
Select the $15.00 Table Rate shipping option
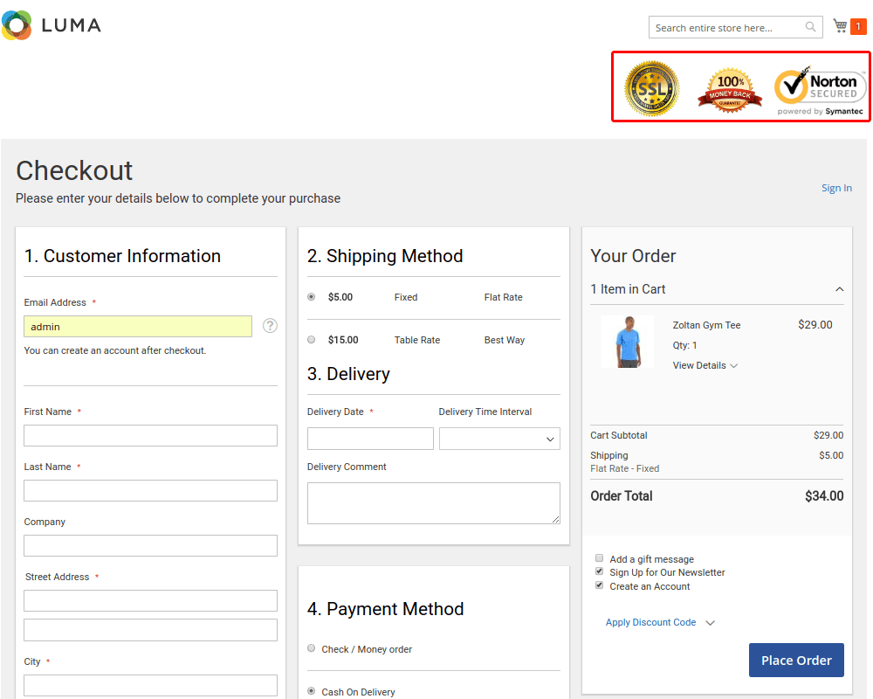[x=312, y=340]
